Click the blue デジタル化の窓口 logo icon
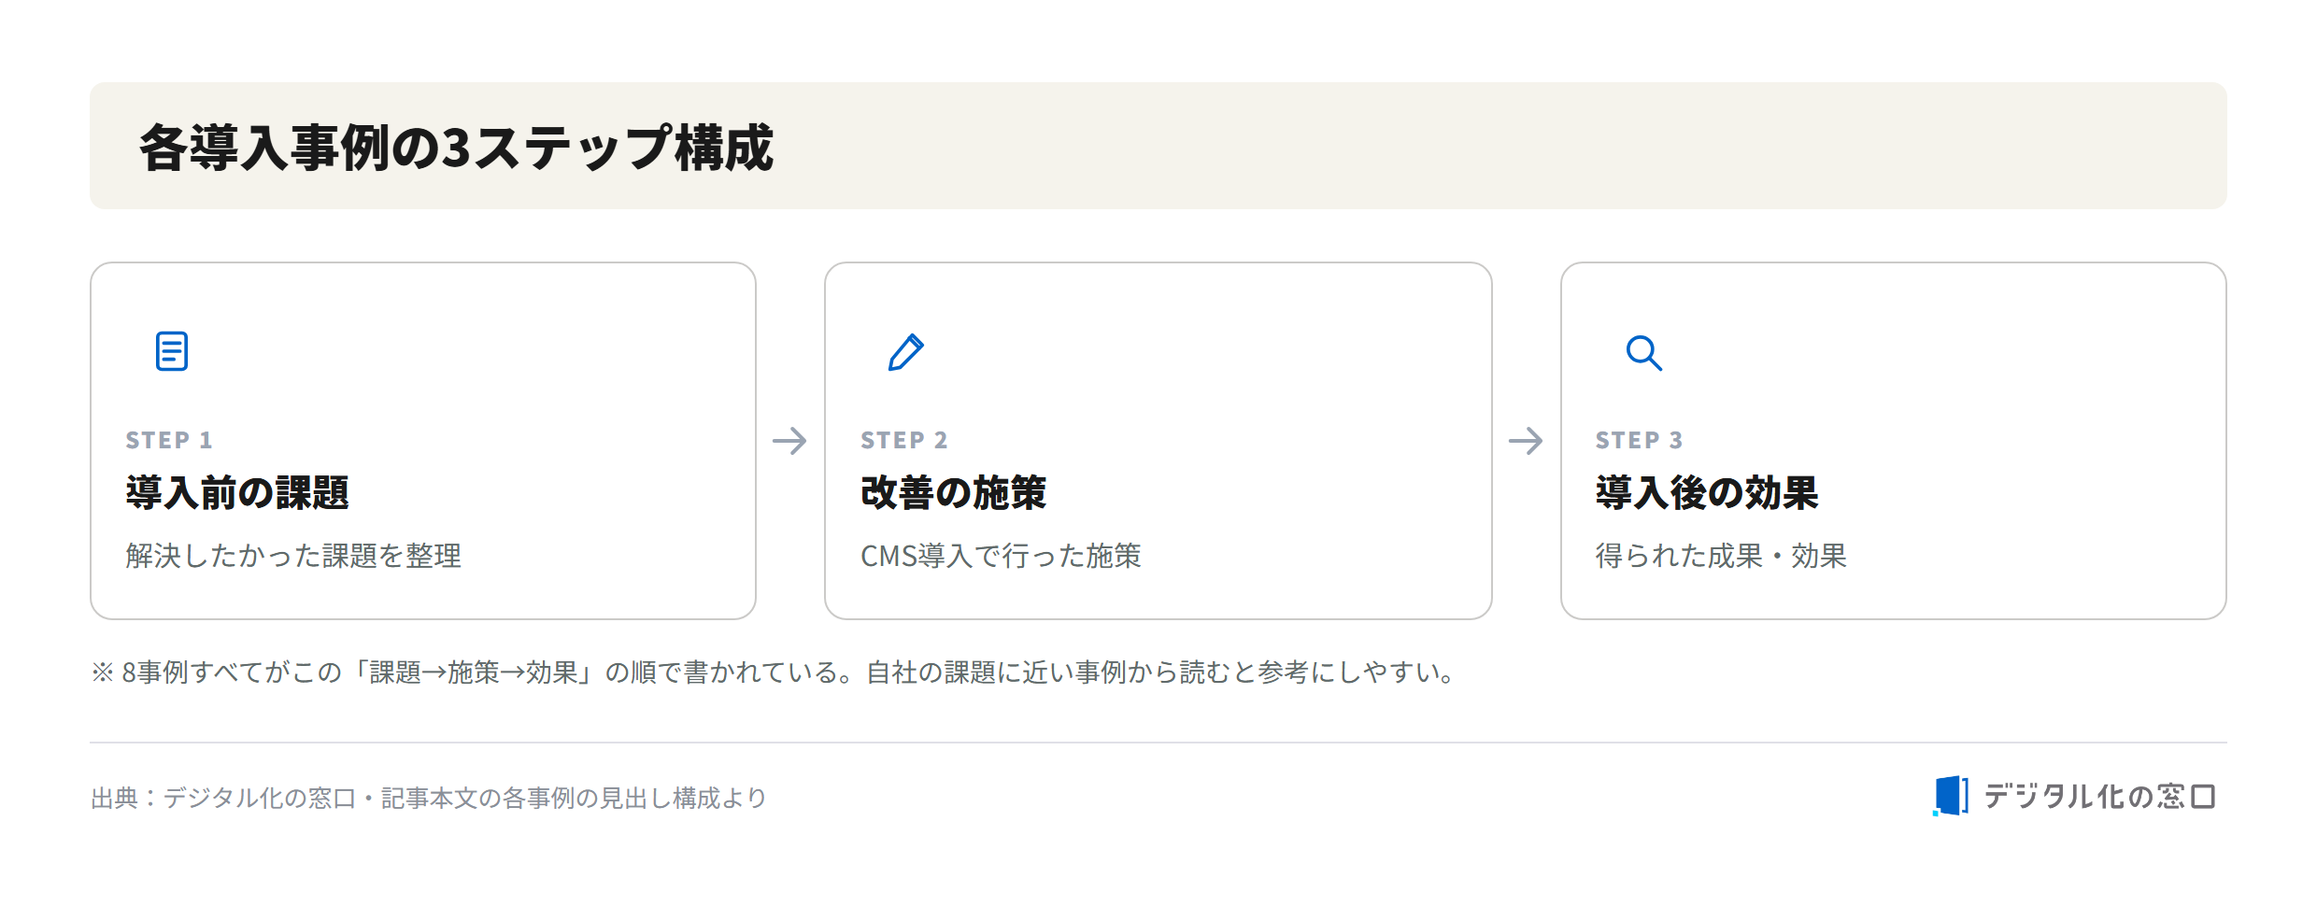The image size is (2317, 906). 1951,796
